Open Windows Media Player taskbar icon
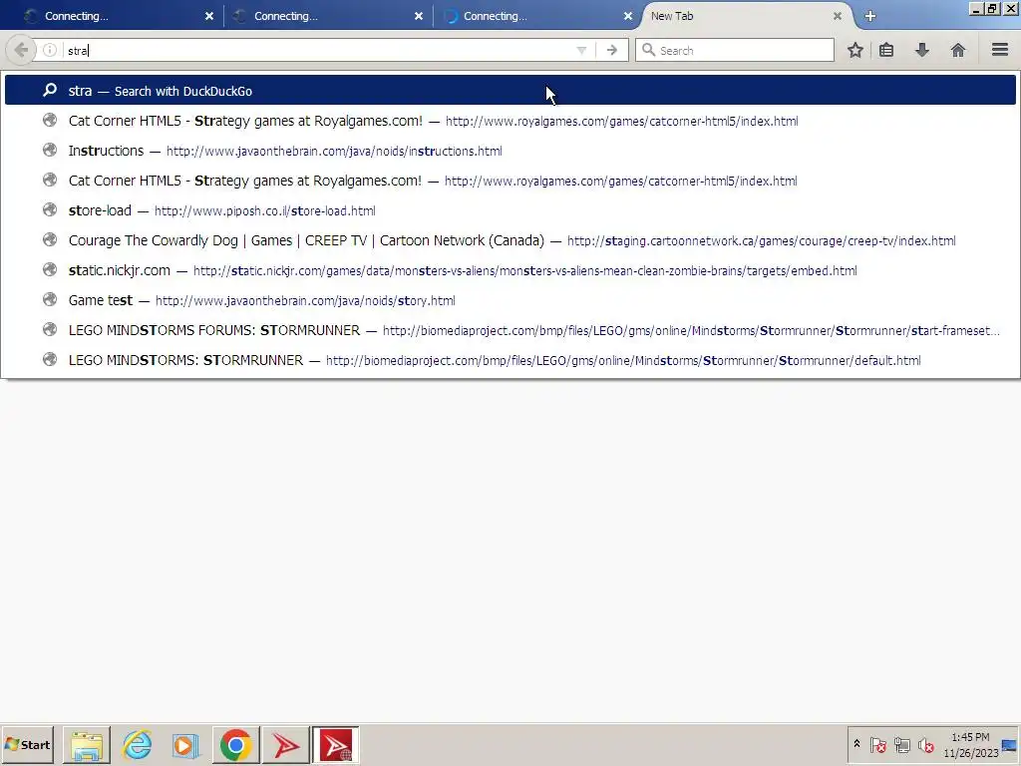 185,744
